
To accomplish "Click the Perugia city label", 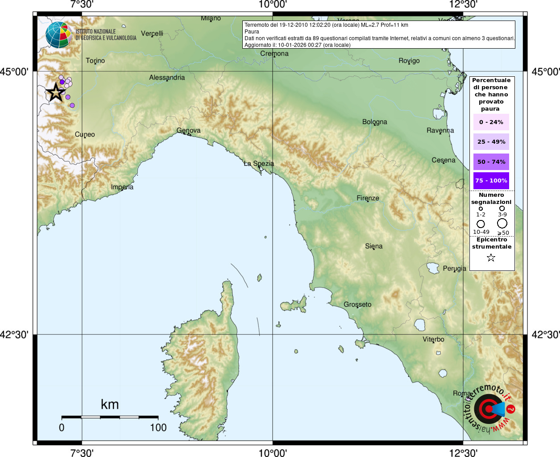I will coord(455,269).
